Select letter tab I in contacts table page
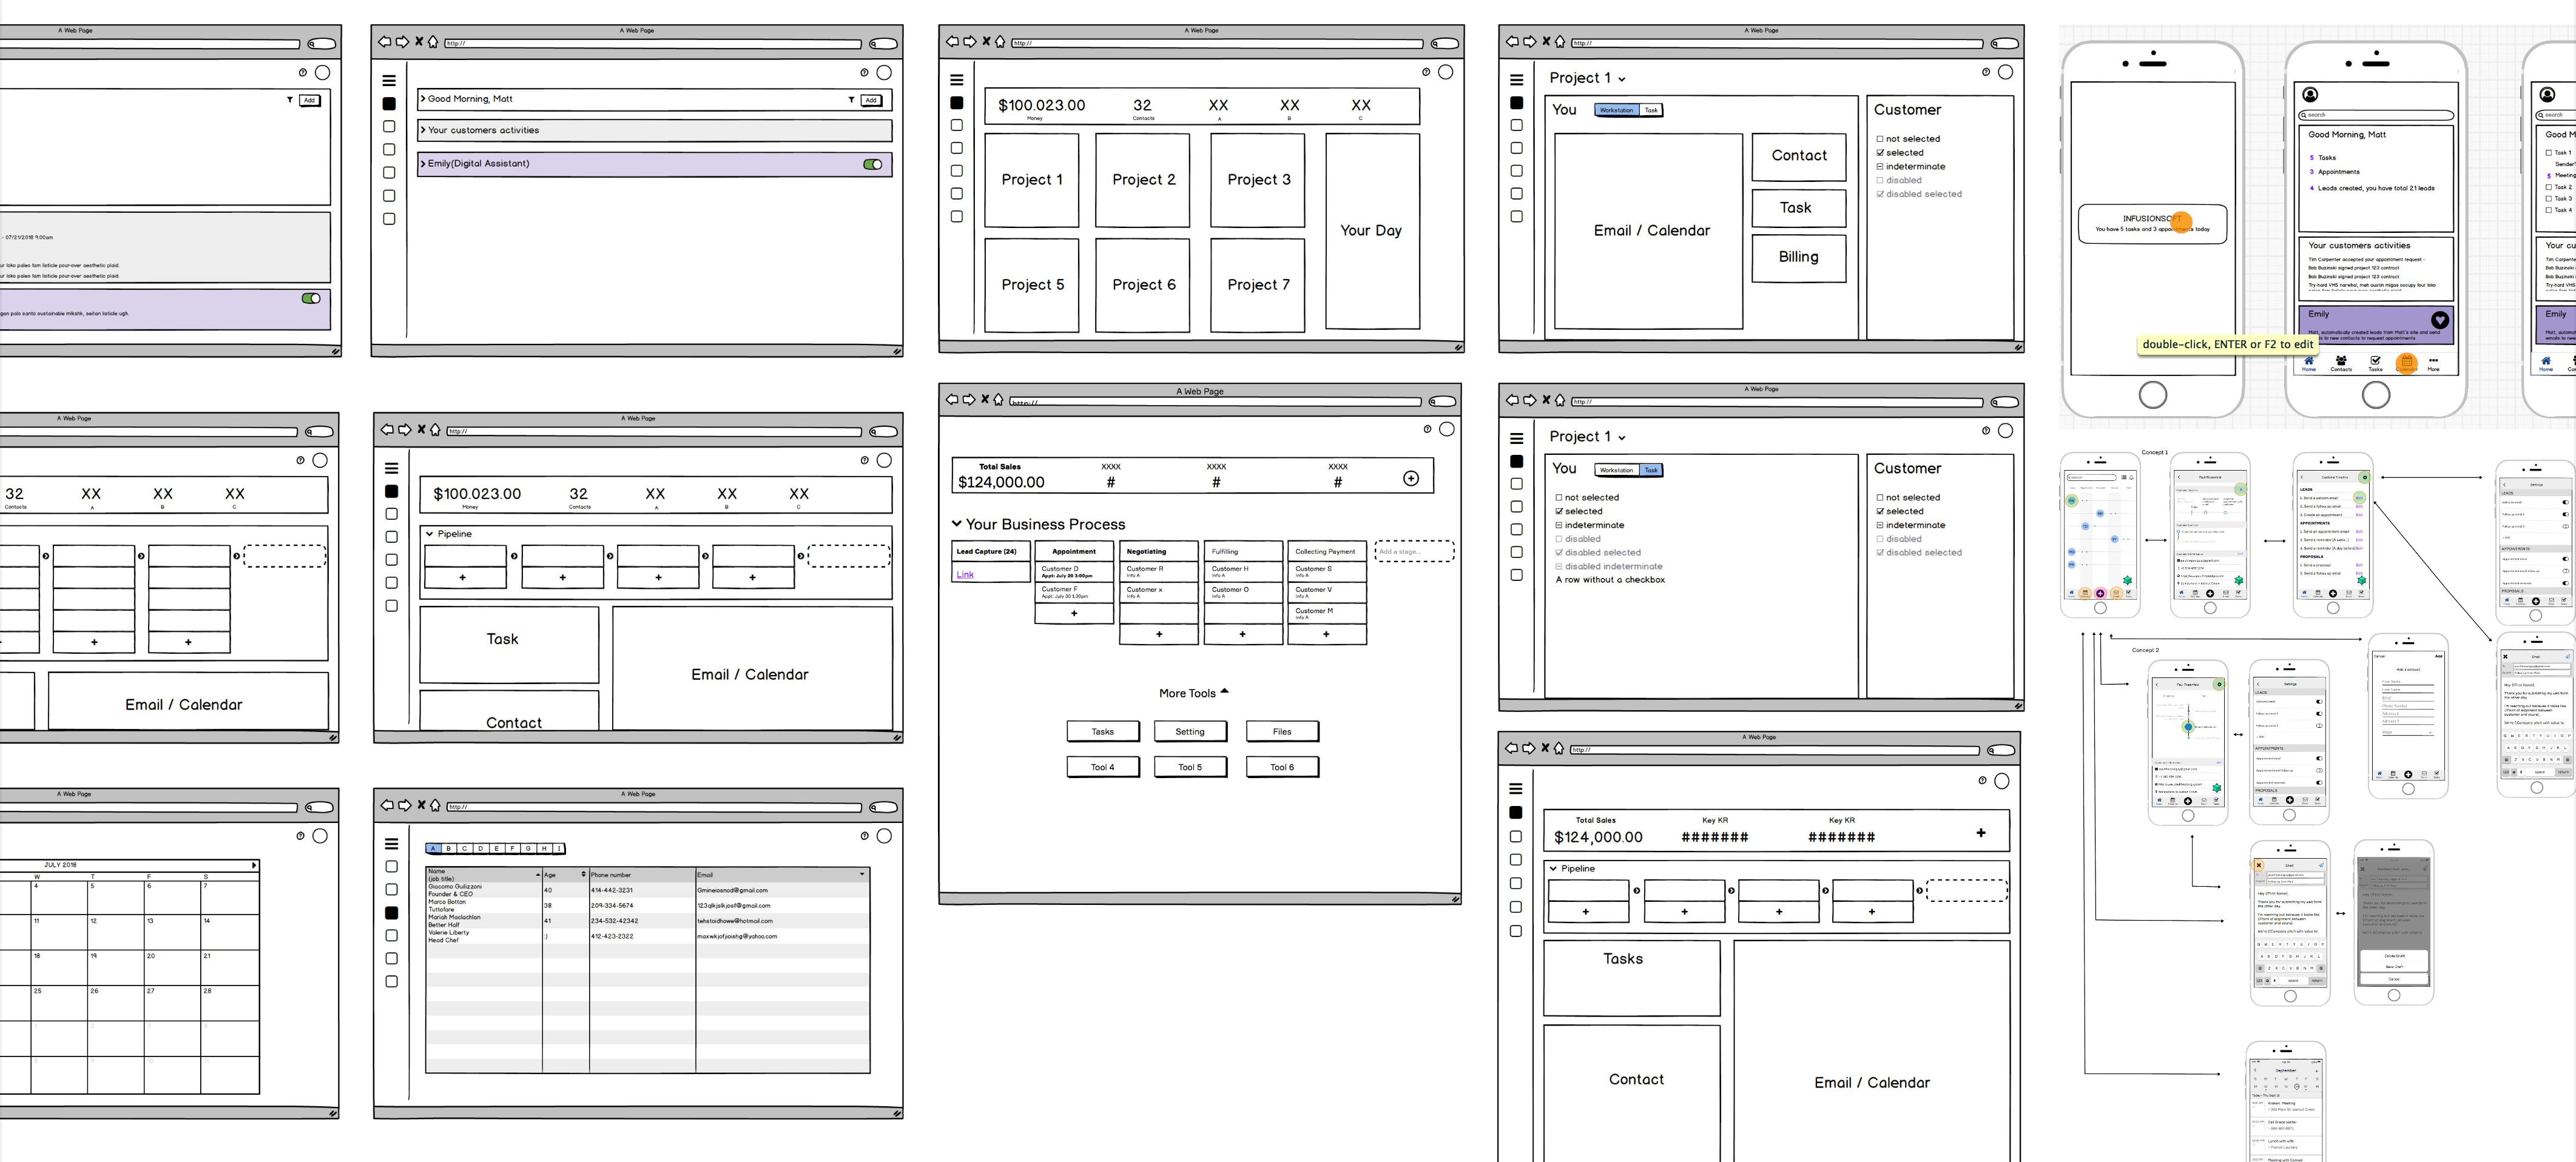The image size is (2576, 1162). (x=560, y=848)
